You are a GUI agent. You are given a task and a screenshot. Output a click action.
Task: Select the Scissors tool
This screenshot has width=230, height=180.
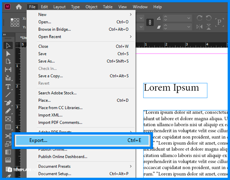pyautogui.click(x=8, y=136)
